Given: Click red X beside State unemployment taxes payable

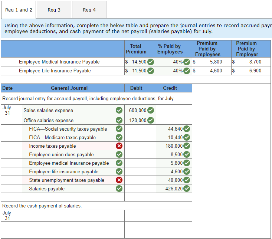Looking at the screenshot, I should [x=119, y=180].
